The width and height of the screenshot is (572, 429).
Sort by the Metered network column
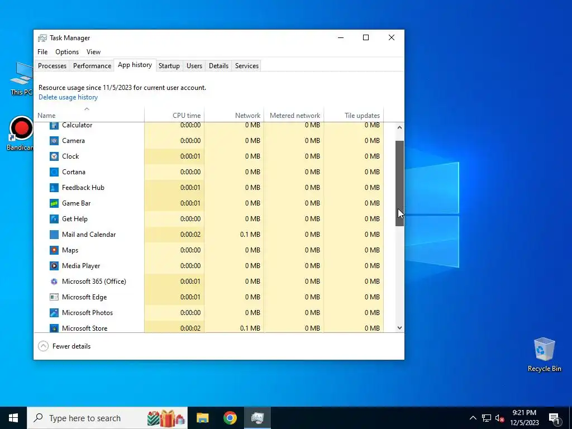[x=294, y=115]
